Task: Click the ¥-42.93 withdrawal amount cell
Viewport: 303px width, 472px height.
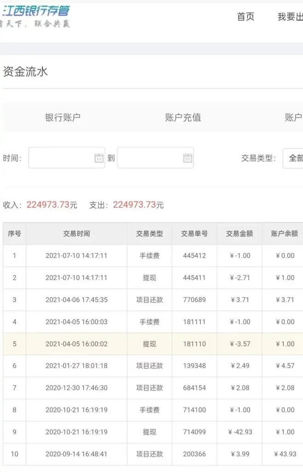Action: [x=239, y=432]
